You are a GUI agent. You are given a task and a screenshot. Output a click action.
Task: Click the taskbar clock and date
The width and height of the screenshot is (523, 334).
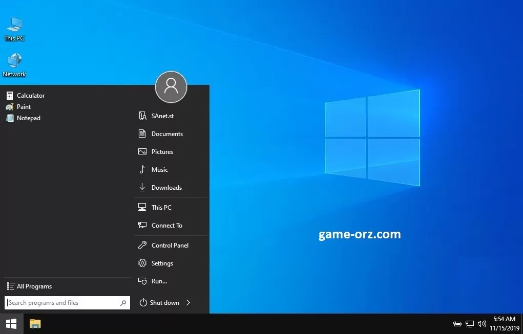504,324
